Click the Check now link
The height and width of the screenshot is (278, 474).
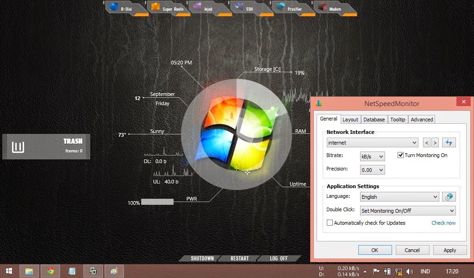(x=443, y=223)
